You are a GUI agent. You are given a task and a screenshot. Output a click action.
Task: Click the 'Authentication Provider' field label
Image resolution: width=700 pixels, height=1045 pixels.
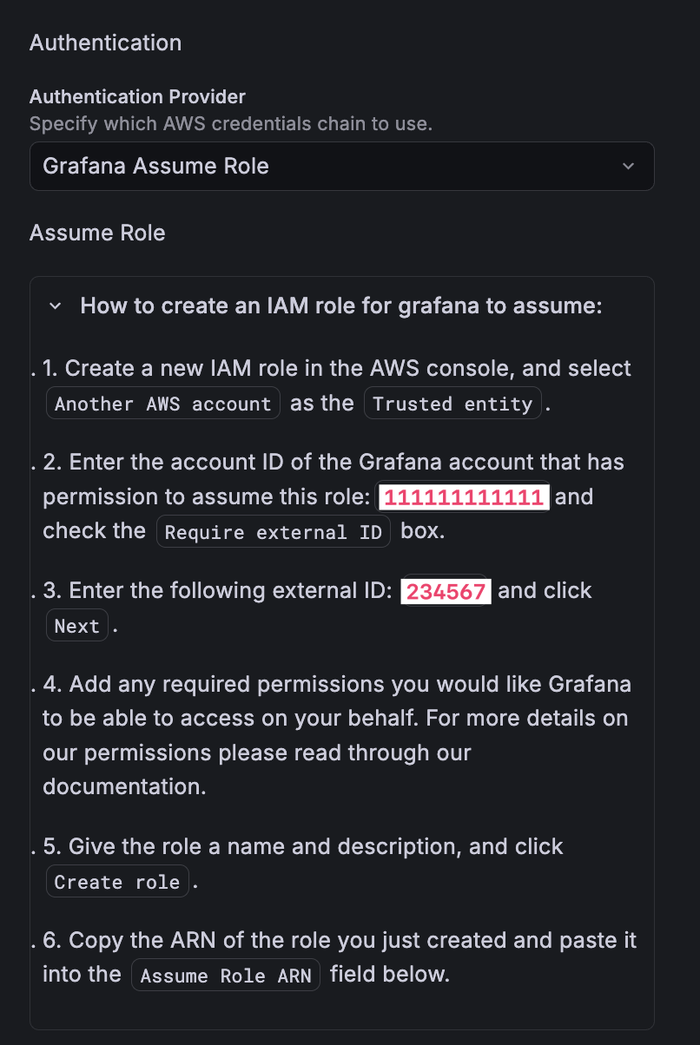pos(137,96)
